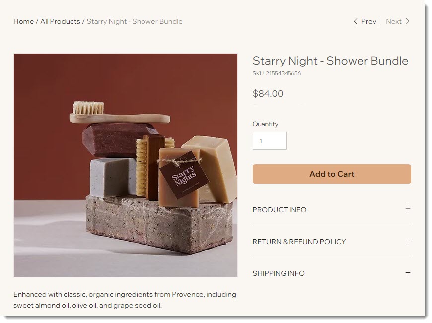Open All Products breadcrumb link
Viewport: 432px width, 323px height.
pyautogui.click(x=61, y=21)
